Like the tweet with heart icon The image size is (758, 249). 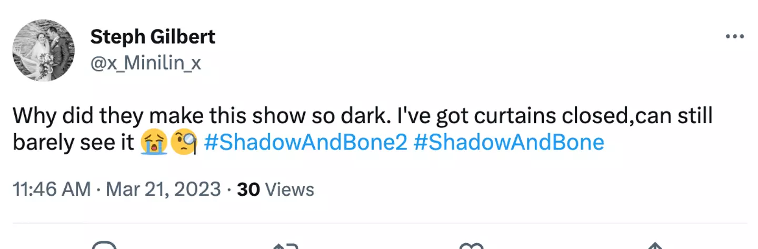pos(470,245)
